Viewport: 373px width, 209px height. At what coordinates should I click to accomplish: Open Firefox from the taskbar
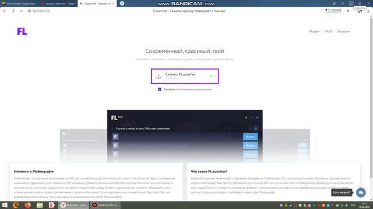coord(28,205)
